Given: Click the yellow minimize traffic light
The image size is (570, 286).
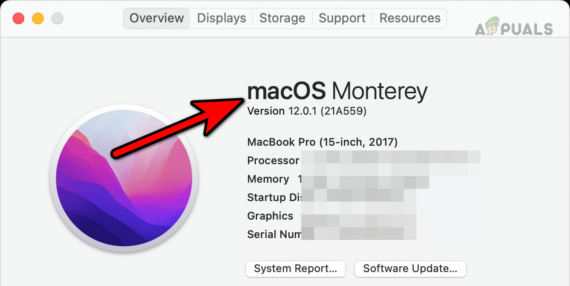Looking at the screenshot, I should pyautogui.click(x=38, y=18).
